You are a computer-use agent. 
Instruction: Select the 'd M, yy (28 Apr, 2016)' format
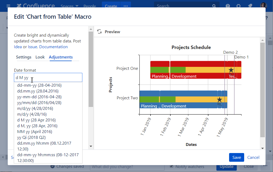coord(37,126)
